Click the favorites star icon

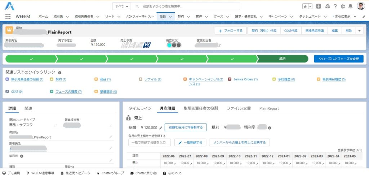(305, 6)
